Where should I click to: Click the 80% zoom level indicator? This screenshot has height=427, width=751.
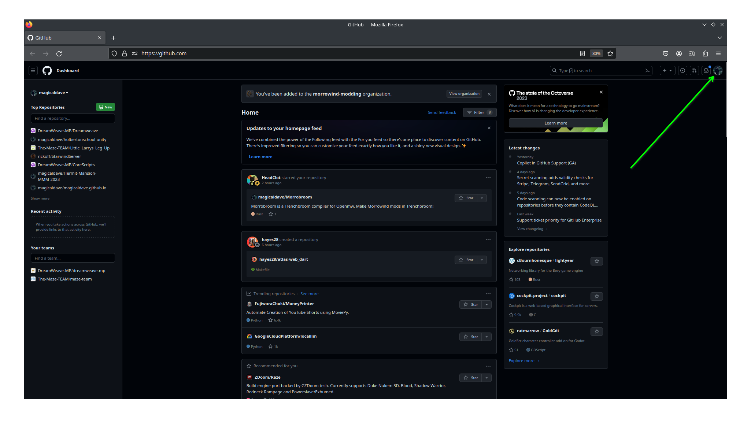pyautogui.click(x=596, y=53)
